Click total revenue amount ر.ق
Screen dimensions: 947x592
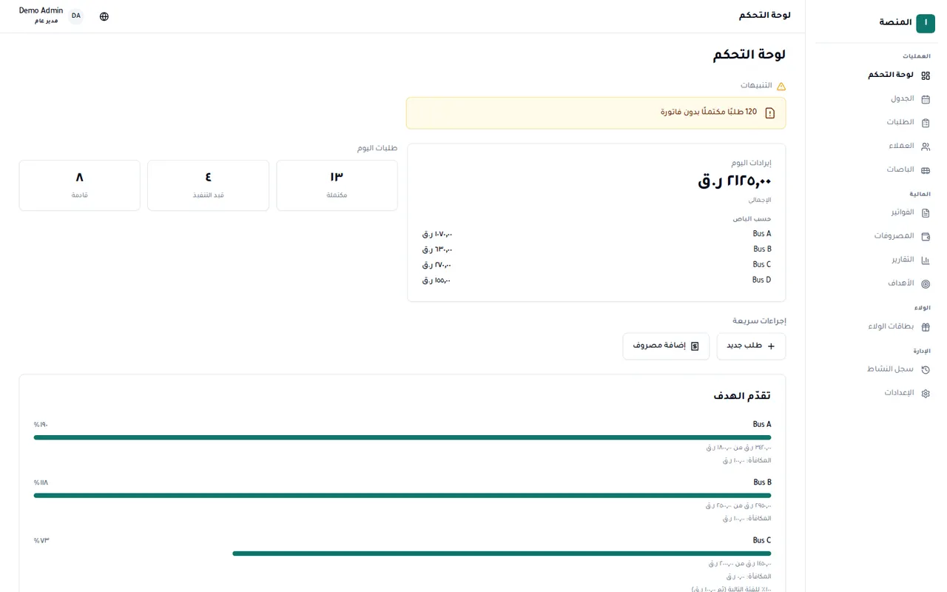[x=735, y=181]
